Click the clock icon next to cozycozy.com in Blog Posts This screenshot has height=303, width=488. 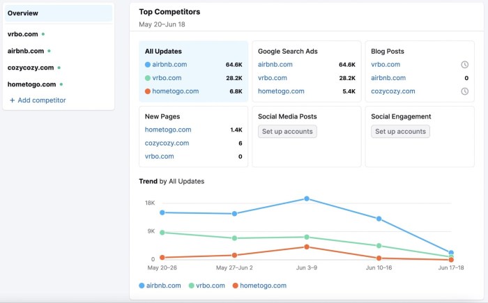coord(465,91)
